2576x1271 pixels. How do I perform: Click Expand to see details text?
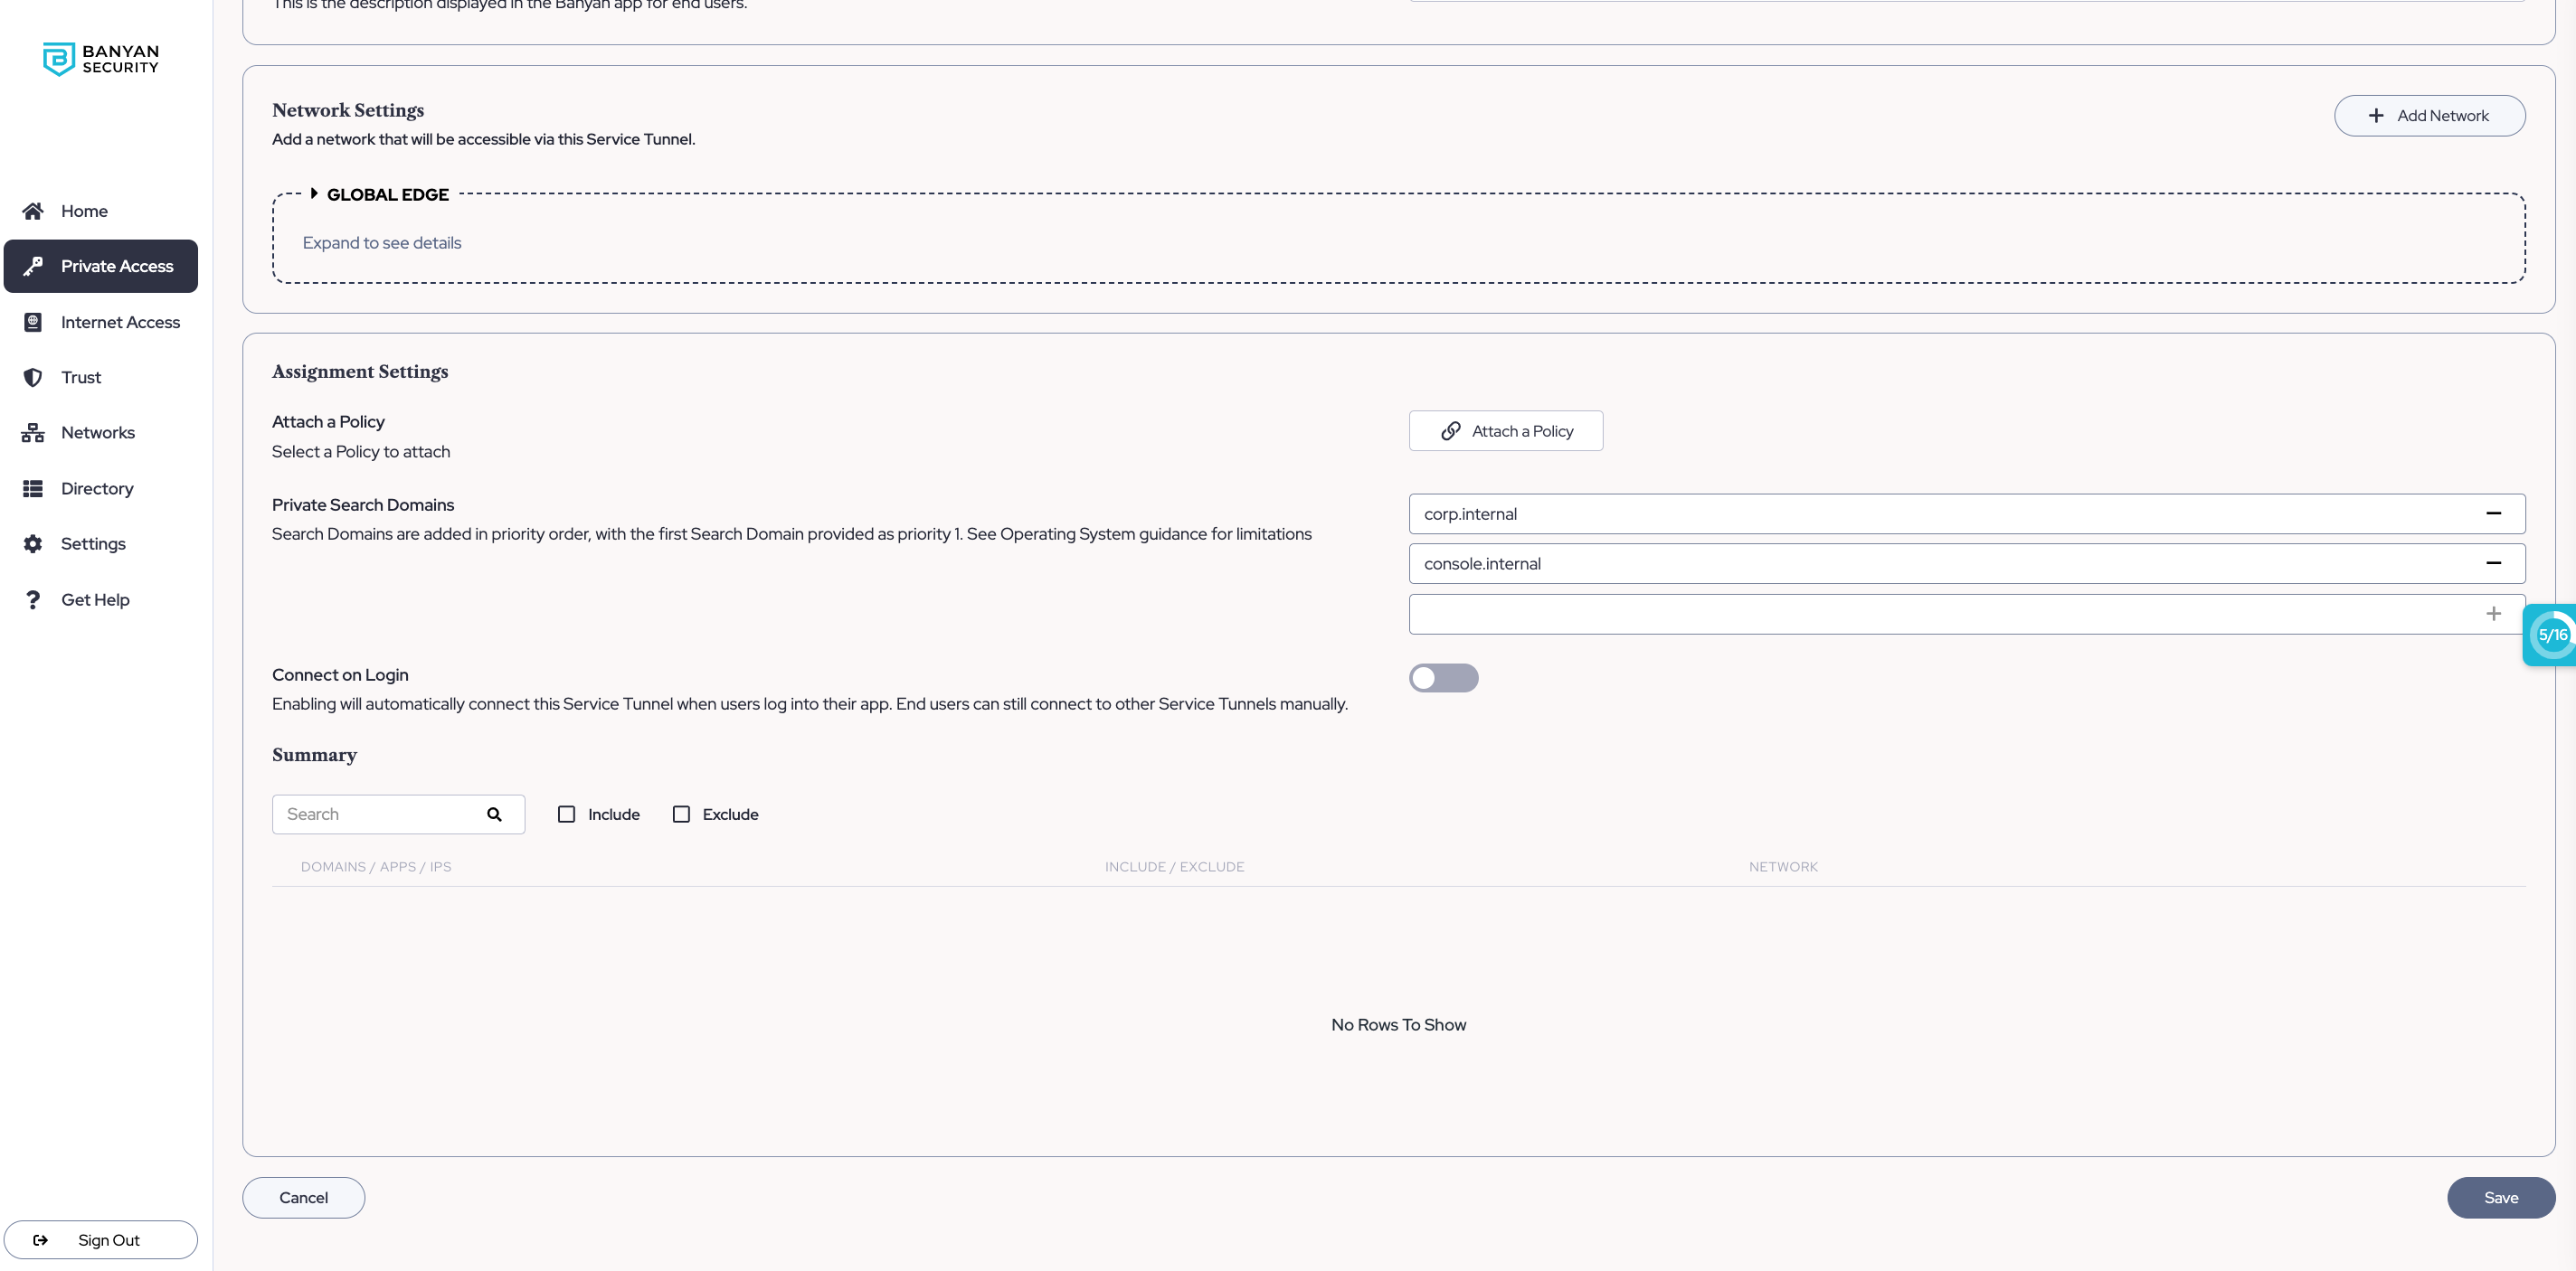pos(382,243)
